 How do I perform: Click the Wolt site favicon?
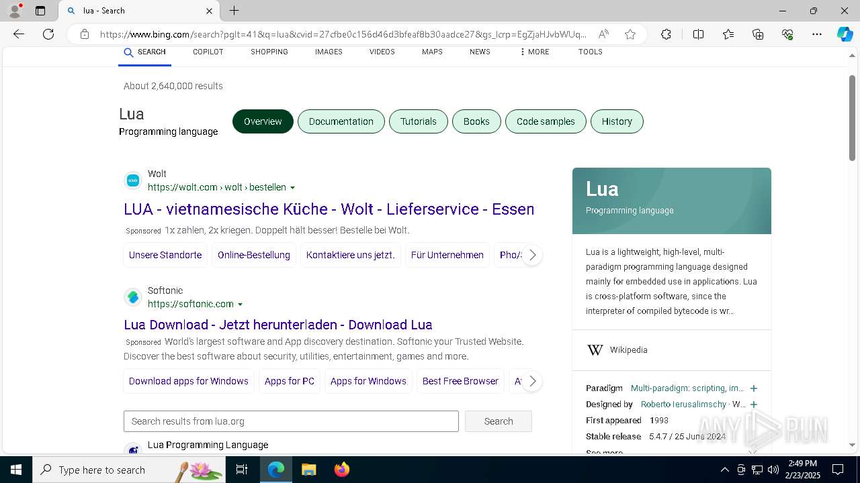pyautogui.click(x=133, y=180)
